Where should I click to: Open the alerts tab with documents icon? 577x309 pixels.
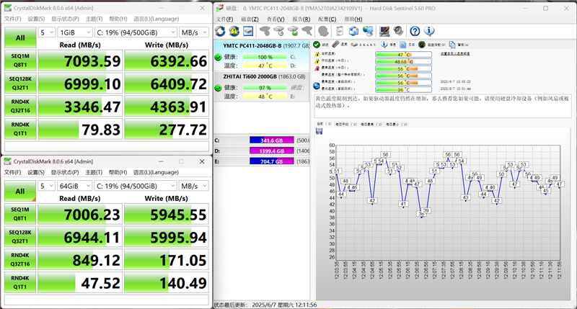pos(459,45)
